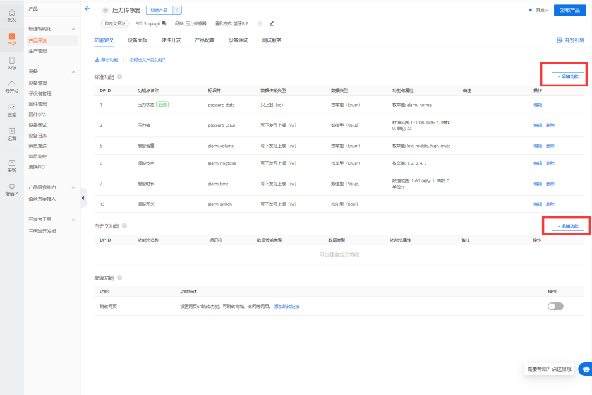This screenshot has height=395, width=592.
Task: Click the 自定义开发 tag under product name
Action: click(x=115, y=23)
